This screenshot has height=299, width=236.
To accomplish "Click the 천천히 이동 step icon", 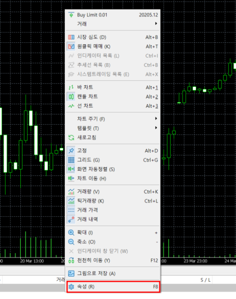I will (71, 260).
